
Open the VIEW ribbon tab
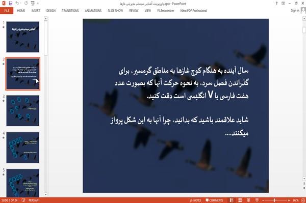coord(147,11)
